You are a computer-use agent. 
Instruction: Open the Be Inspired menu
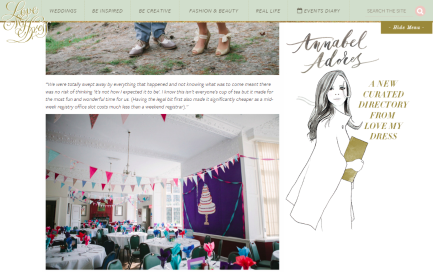[x=107, y=11]
